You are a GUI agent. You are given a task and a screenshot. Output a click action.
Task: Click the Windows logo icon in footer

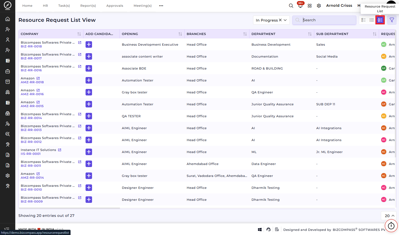260,230
